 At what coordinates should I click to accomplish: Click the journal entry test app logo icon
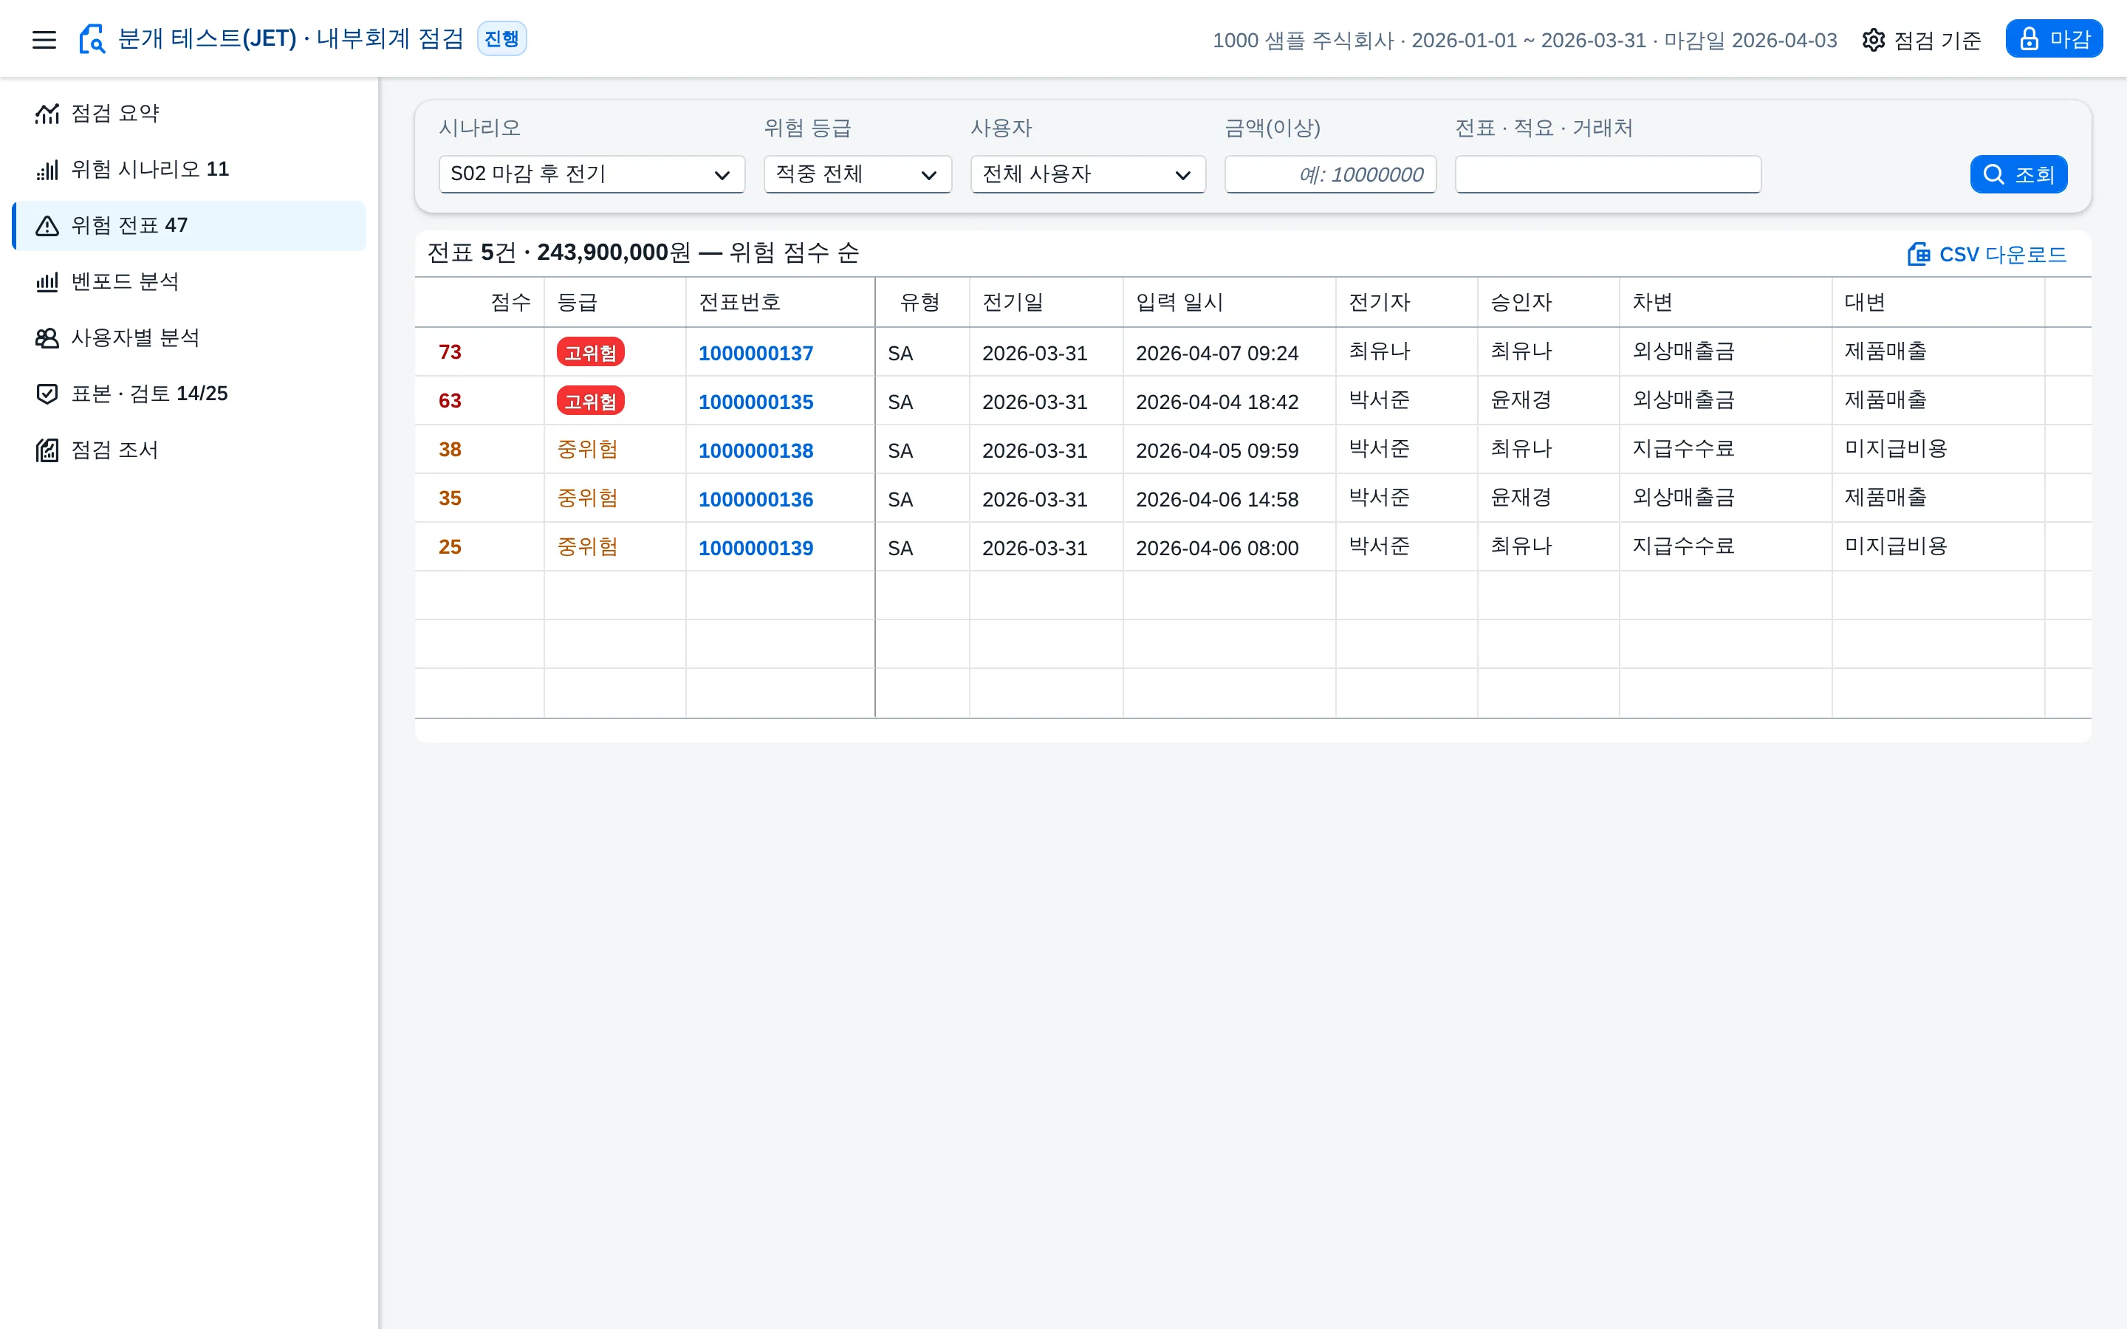[92, 40]
